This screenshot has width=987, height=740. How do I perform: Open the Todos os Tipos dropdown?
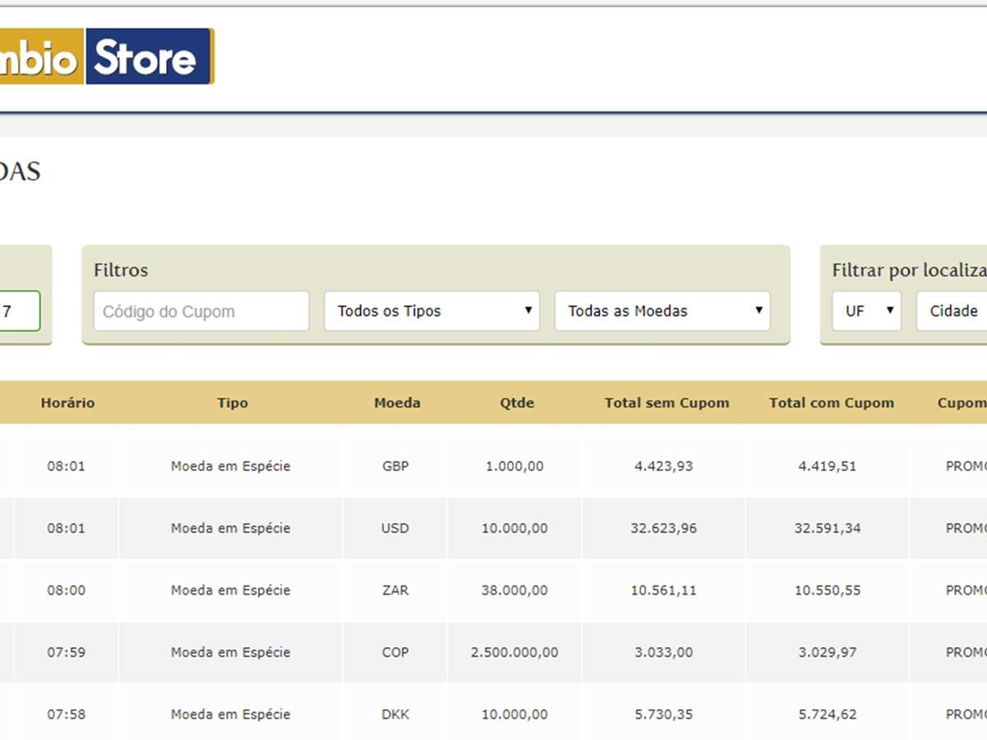click(432, 312)
